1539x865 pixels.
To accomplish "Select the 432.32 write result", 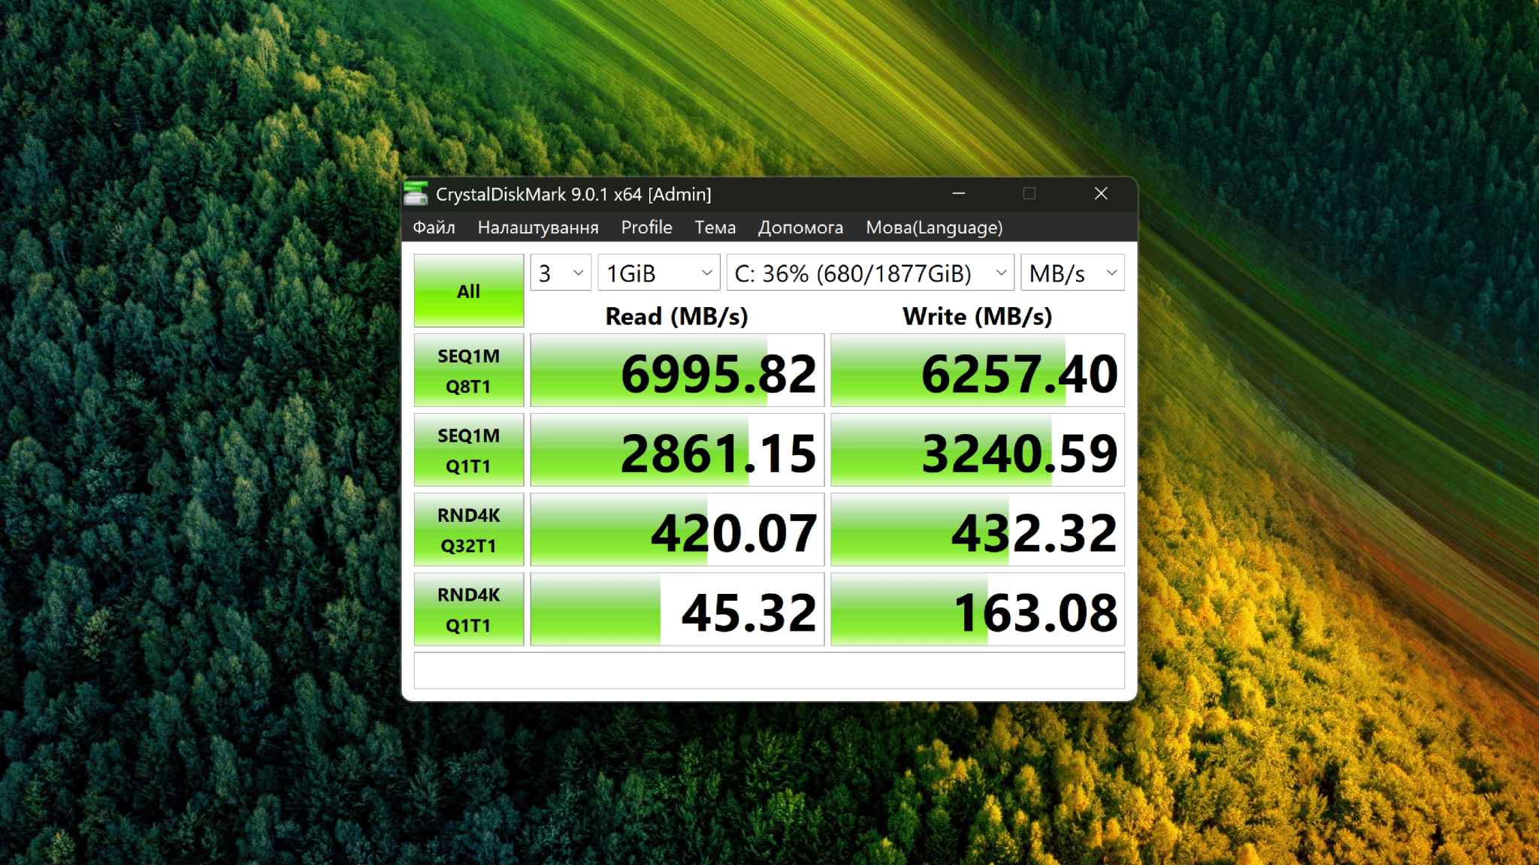I will [x=978, y=530].
